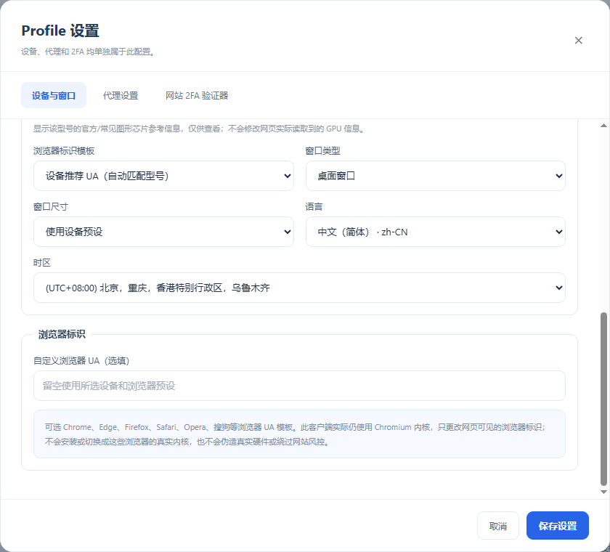Open the 窗口类型 dropdown showing 桌面窗口
610x552 pixels.
pyautogui.click(x=435, y=176)
